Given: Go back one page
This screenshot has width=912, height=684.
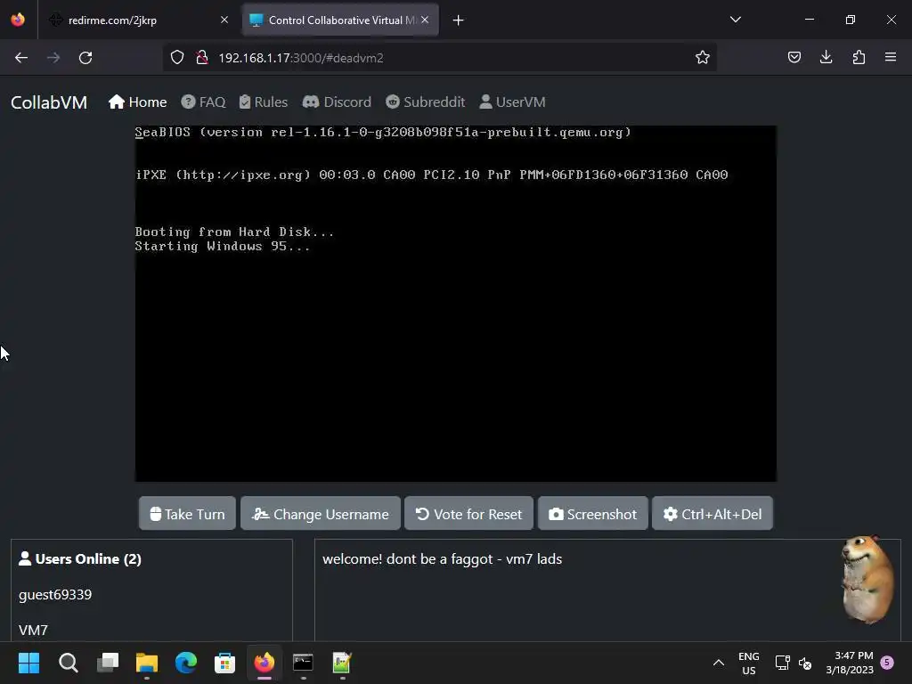Looking at the screenshot, I should 21,58.
